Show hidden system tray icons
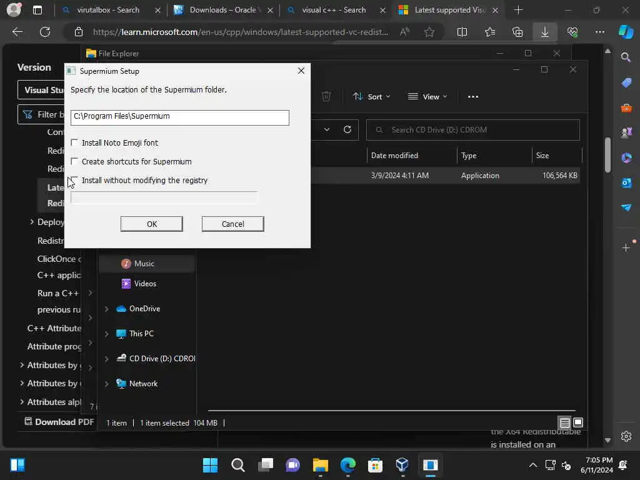 (x=532, y=465)
